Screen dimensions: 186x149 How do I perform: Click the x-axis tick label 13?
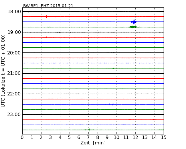(145, 138)
